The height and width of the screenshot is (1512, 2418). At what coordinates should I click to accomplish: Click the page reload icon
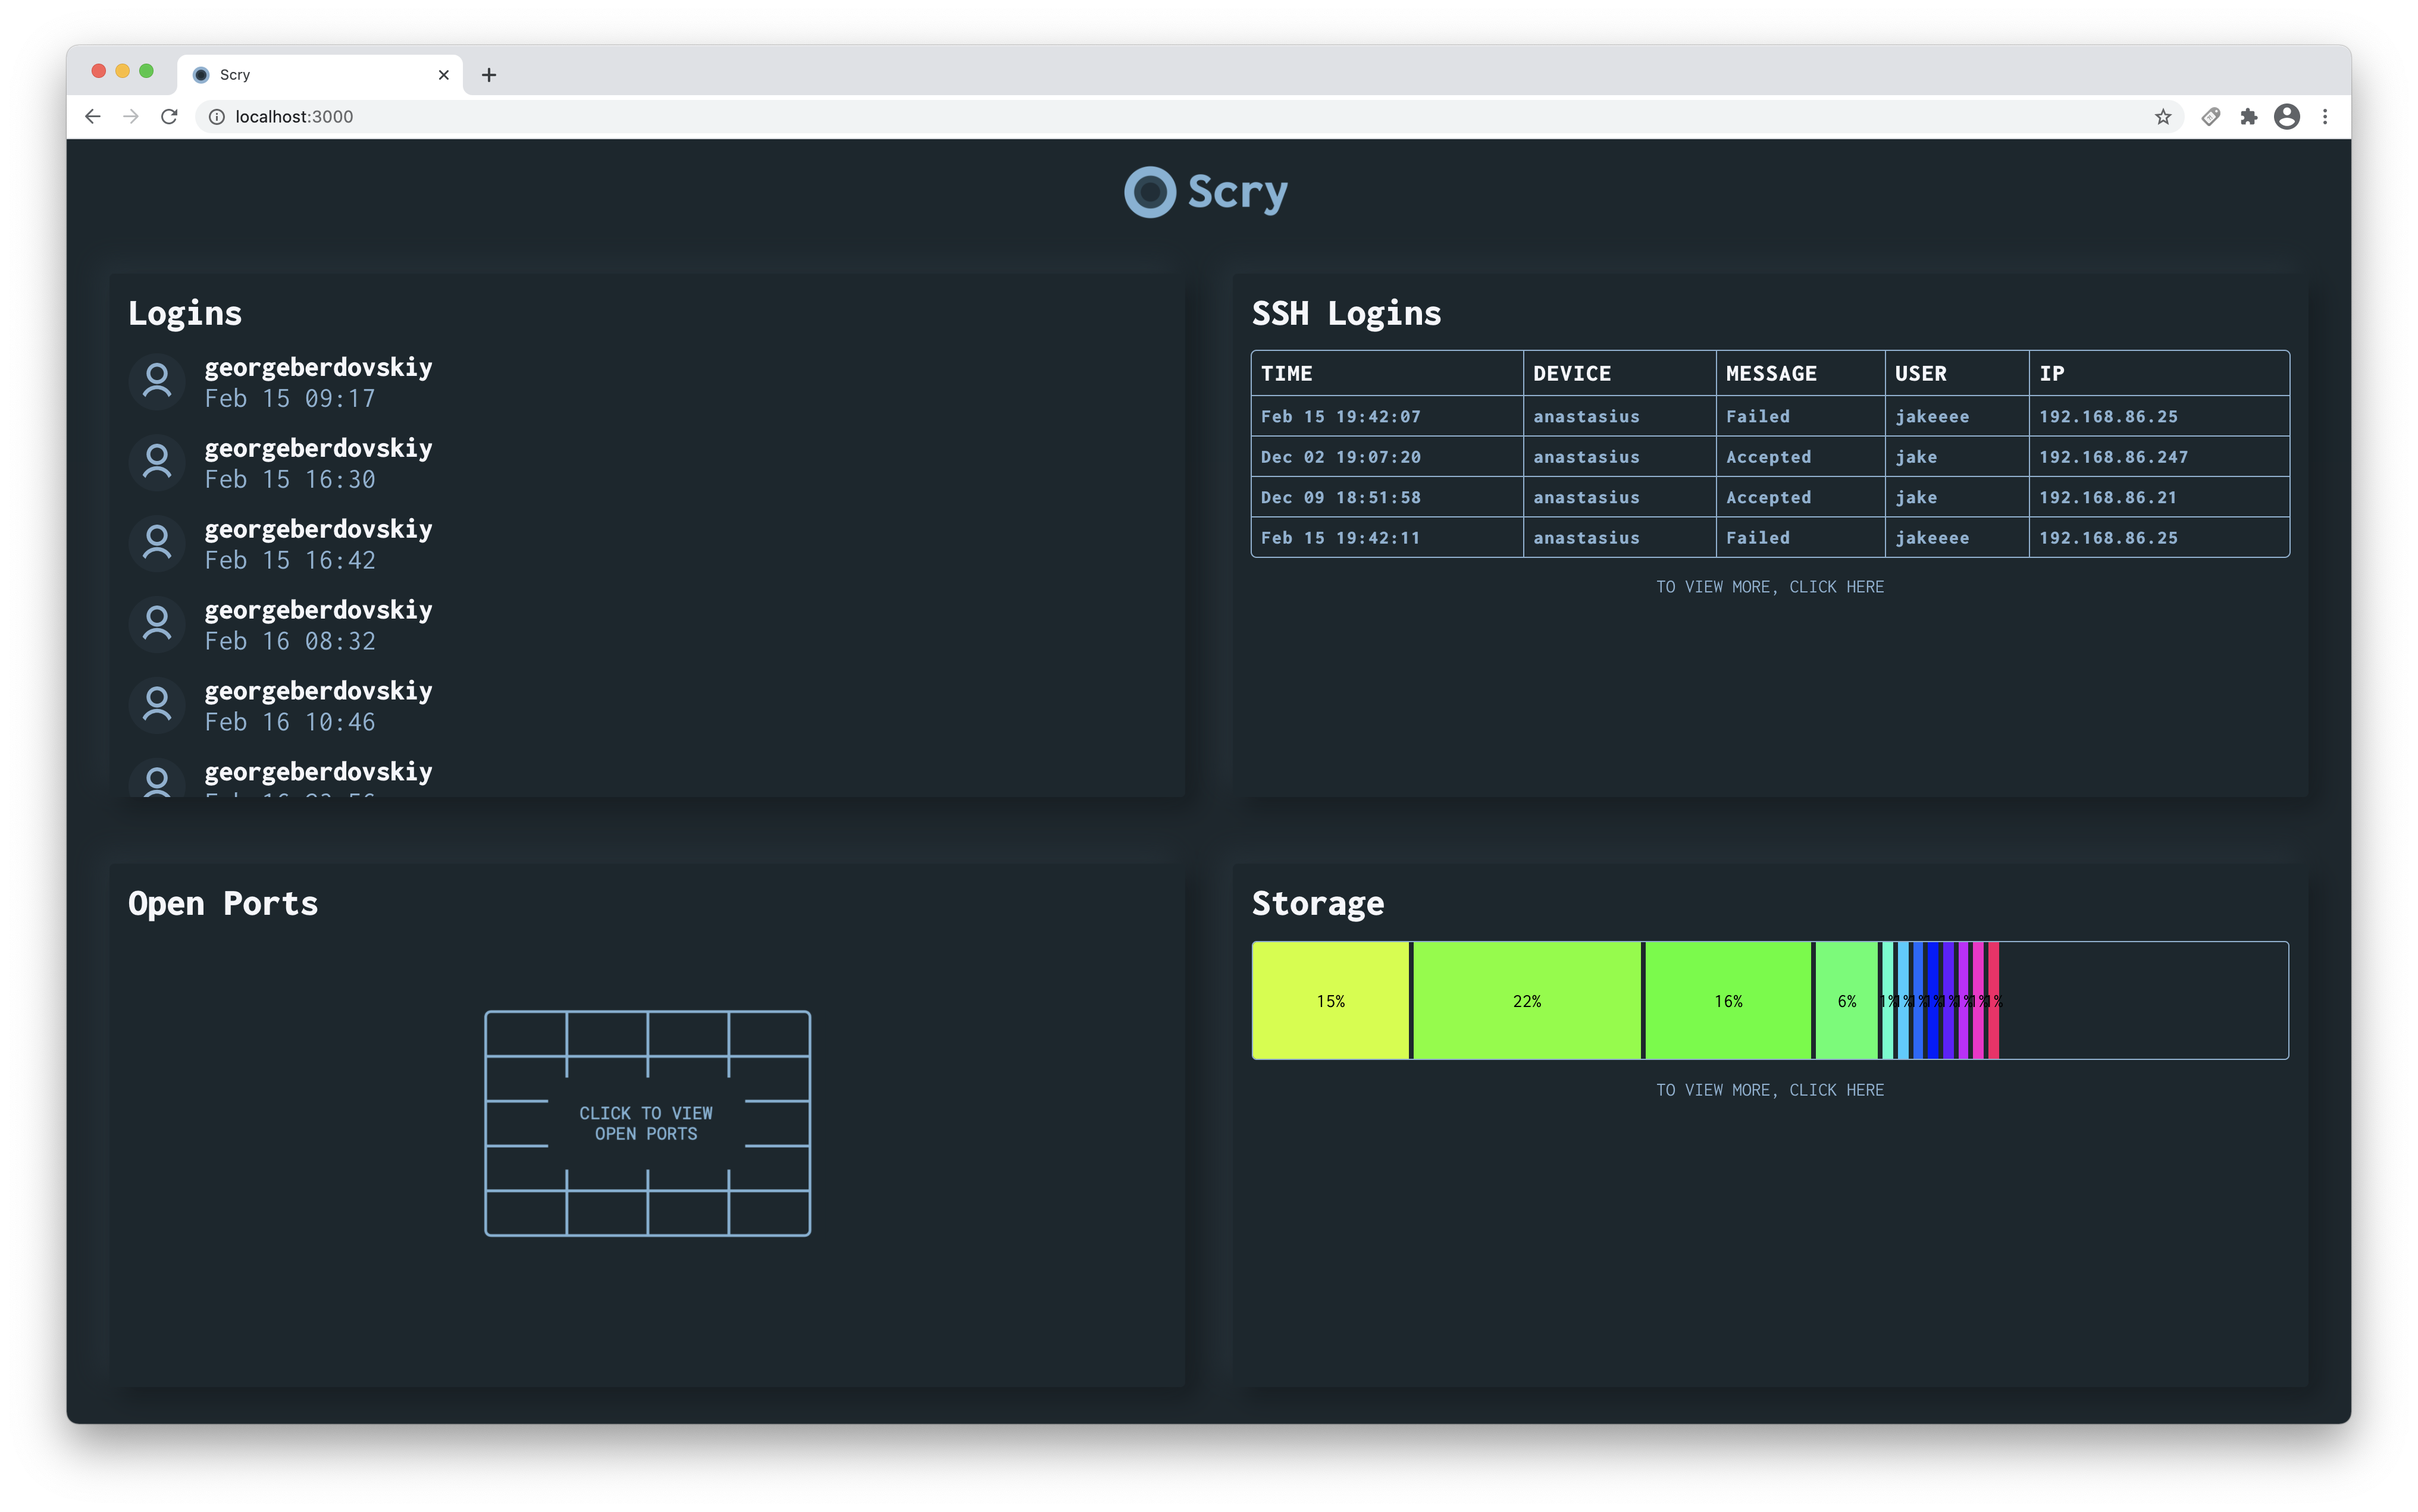(170, 116)
